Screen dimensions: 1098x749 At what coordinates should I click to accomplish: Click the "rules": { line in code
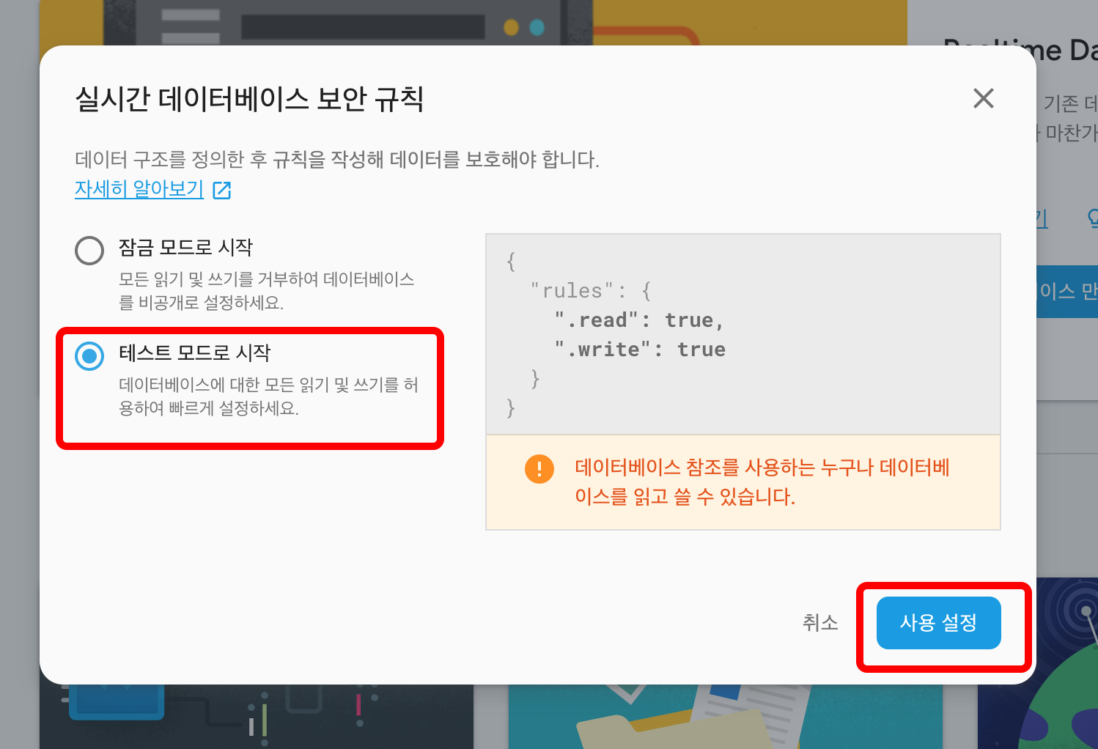591,291
